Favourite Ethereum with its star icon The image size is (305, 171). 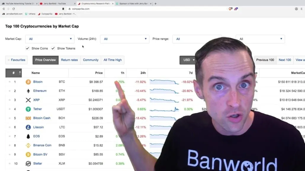(9, 91)
